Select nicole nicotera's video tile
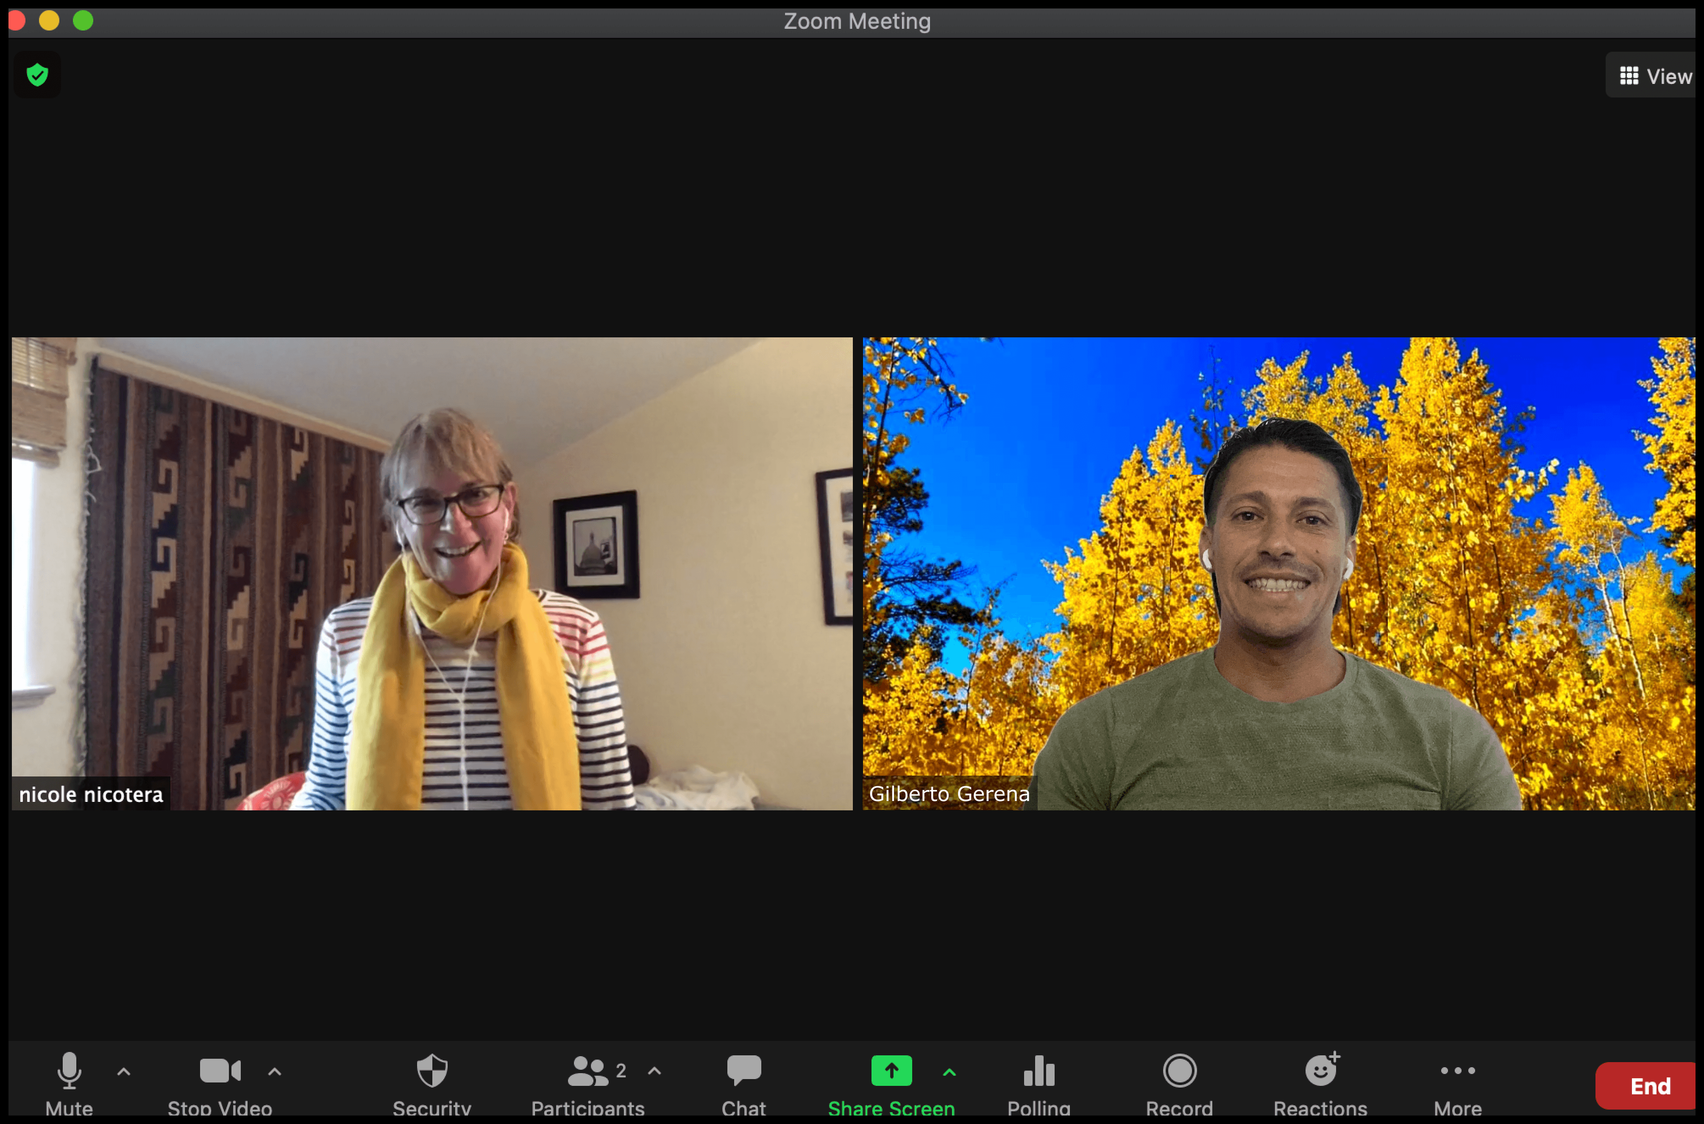 [432, 573]
